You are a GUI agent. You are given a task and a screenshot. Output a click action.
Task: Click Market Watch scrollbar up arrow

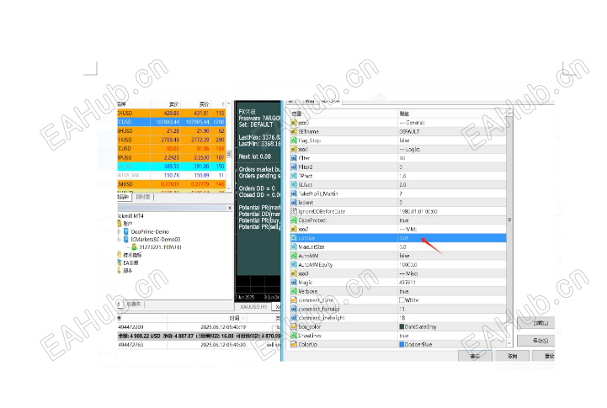click(x=229, y=104)
